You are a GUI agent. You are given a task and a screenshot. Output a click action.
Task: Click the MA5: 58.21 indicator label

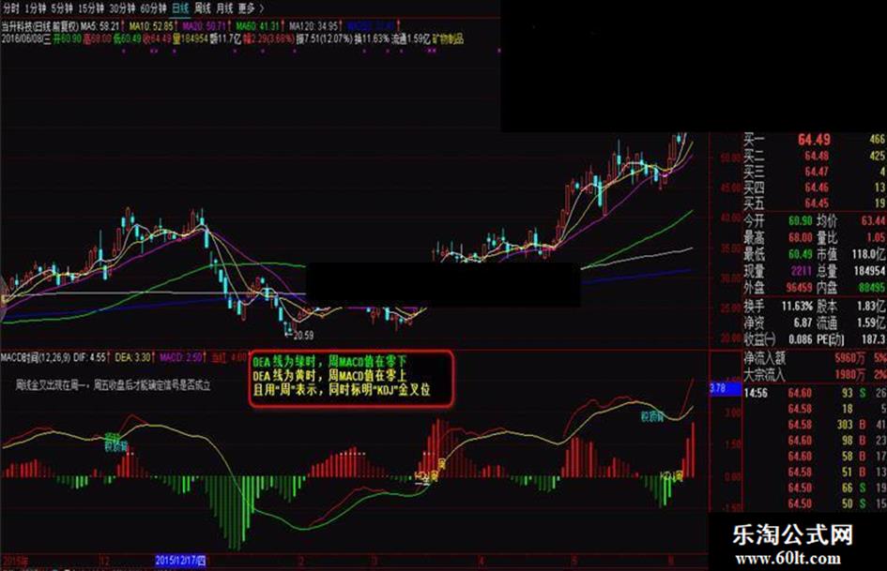coord(100,26)
